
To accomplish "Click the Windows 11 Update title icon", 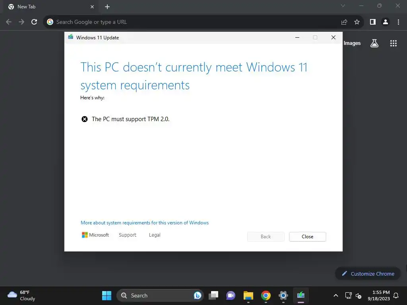I will pos(71,37).
